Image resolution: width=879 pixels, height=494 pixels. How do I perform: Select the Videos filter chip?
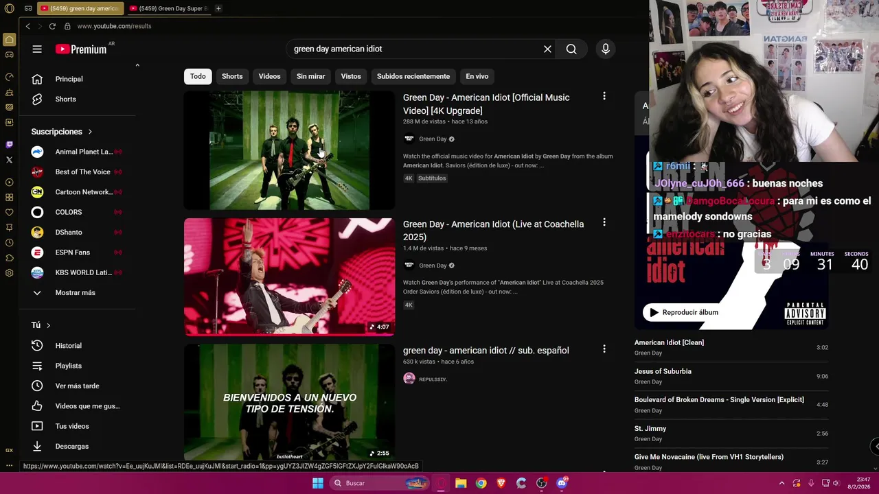point(269,76)
